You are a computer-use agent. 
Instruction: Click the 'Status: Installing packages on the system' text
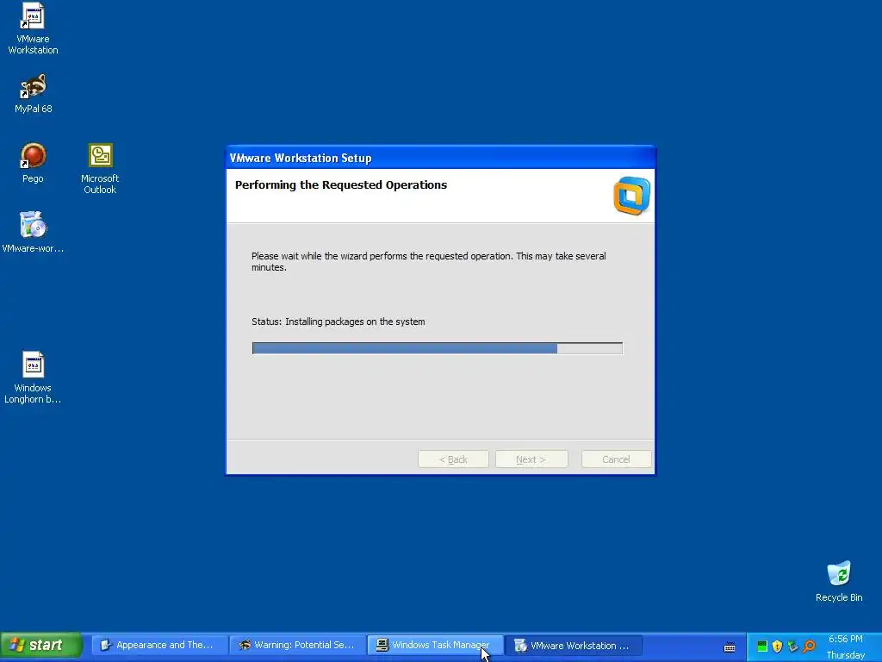click(x=338, y=322)
